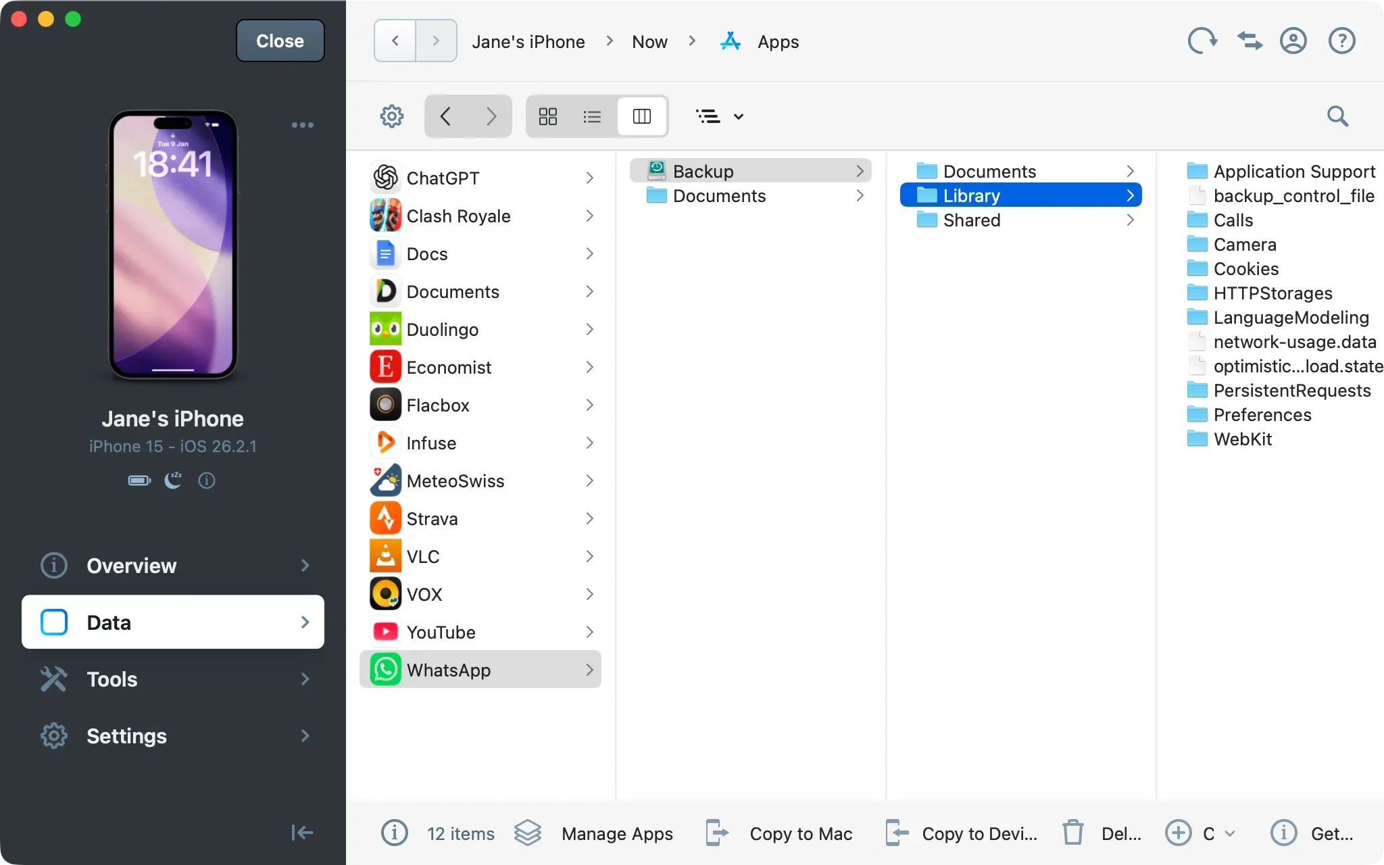The height and width of the screenshot is (865, 1384).
Task: Select the Duolingo owl icon
Action: 386,329
